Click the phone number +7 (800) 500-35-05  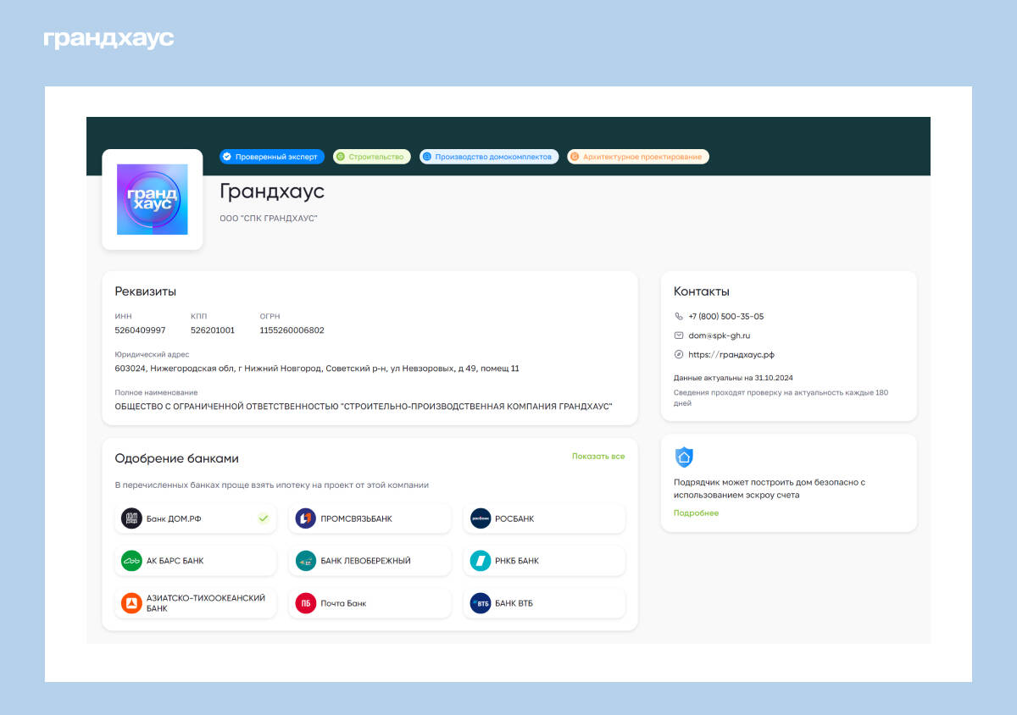(725, 317)
